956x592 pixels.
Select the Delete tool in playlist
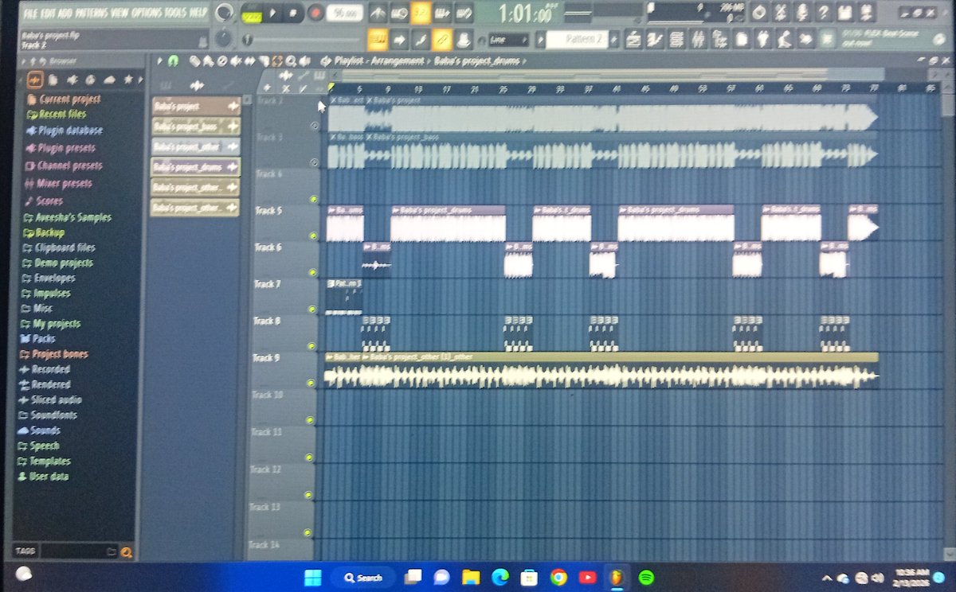tap(222, 61)
